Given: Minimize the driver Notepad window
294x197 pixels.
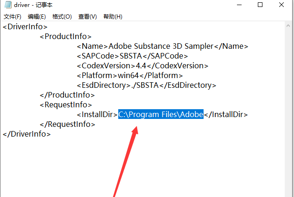Looking at the screenshot, I should pyautogui.click(x=239, y=5).
